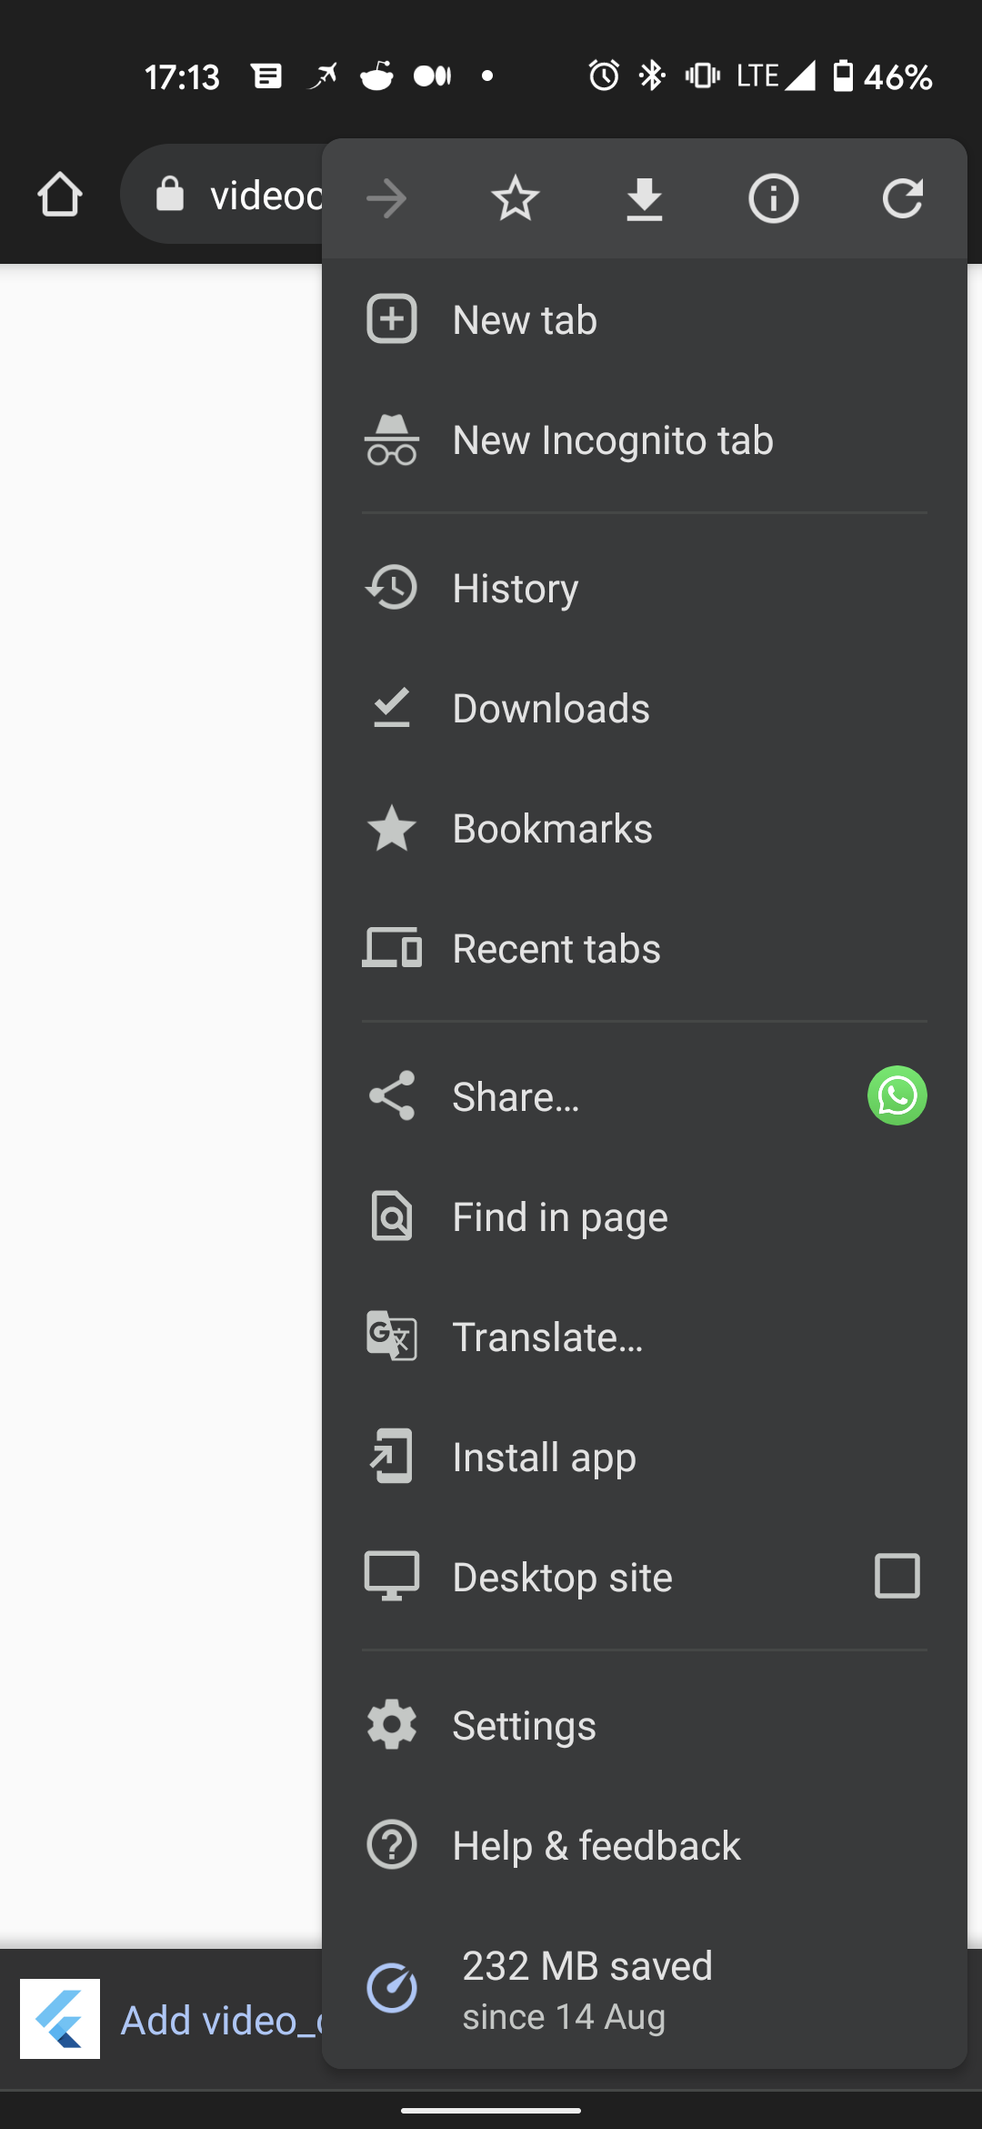This screenshot has height=2129, width=982.
Task: Start Translate for this page
Action: click(547, 1337)
